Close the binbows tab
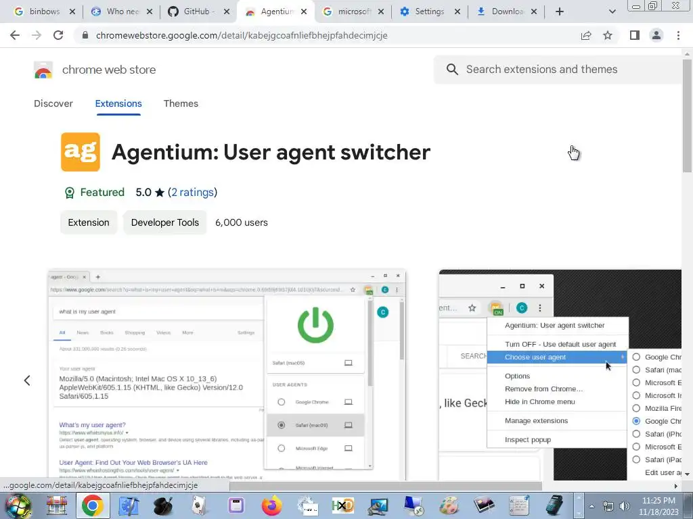Screen dimensions: 693x519 72,11
